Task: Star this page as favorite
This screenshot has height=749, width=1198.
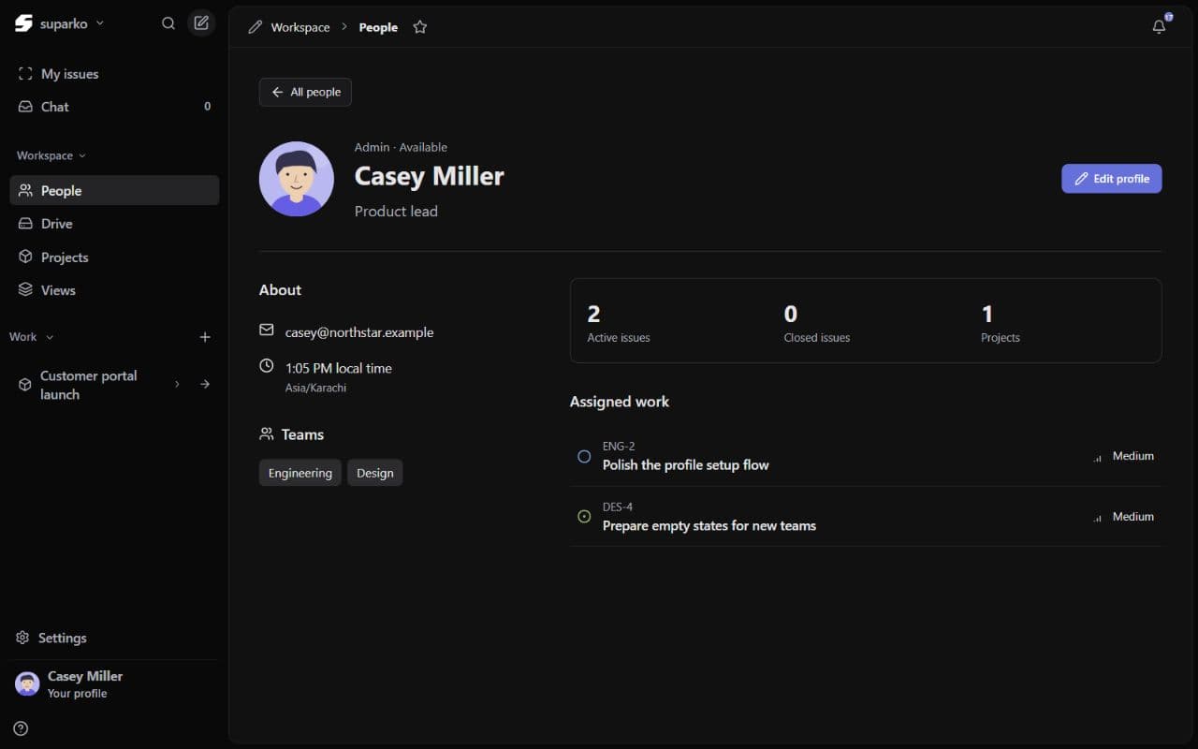Action: pyautogui.click(x=420, y=27)
